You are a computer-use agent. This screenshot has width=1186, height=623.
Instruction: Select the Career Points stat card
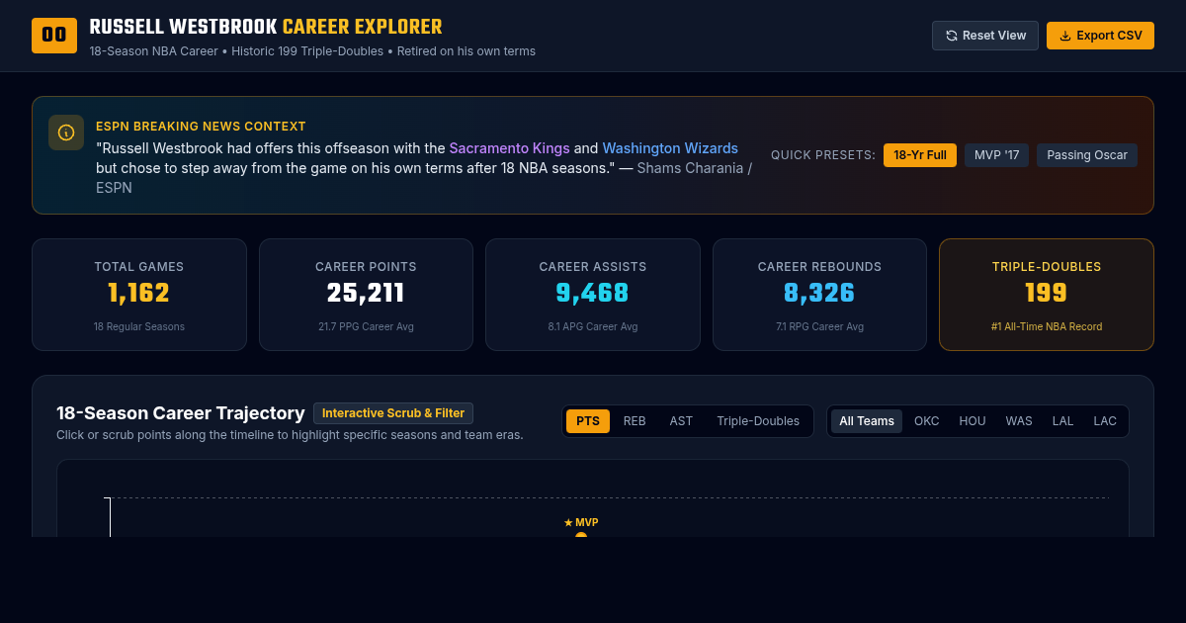[x=366, y=295]
